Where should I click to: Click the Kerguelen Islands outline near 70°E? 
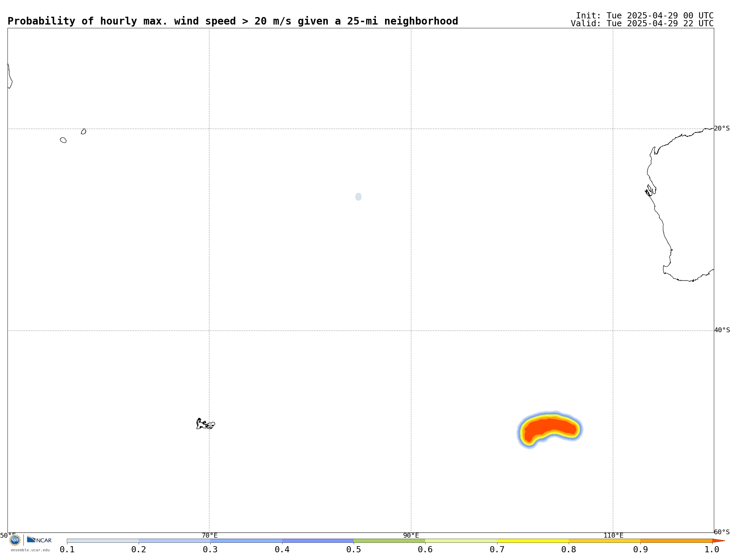point(205,424)
